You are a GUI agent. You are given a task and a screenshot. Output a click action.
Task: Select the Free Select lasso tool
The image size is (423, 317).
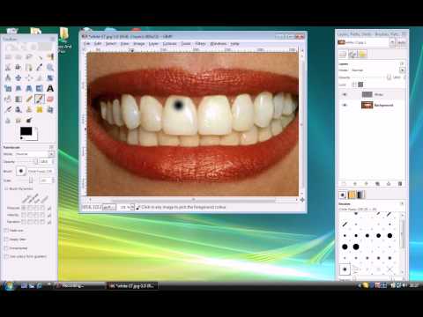pyautogui.click(x=29, y=57)
